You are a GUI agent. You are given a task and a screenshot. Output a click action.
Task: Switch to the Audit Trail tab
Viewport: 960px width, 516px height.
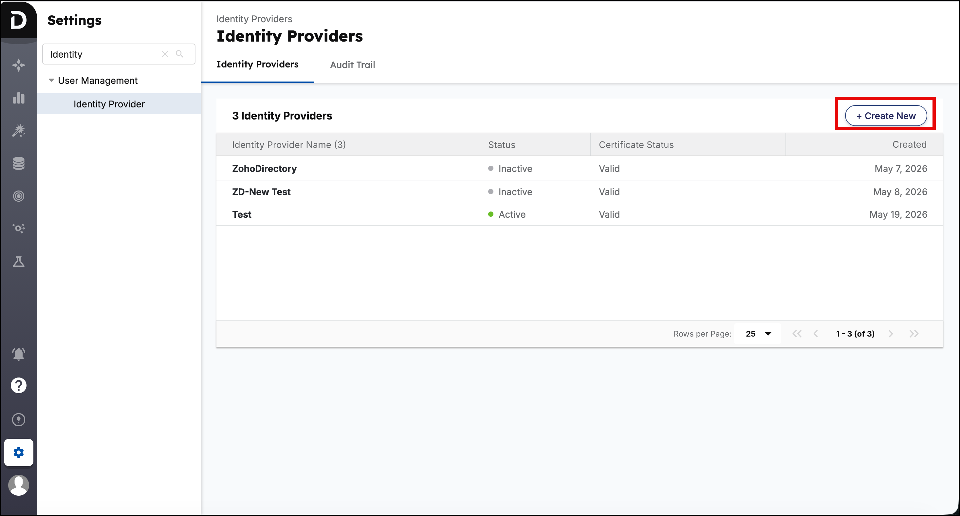click(x=353, y=65)
